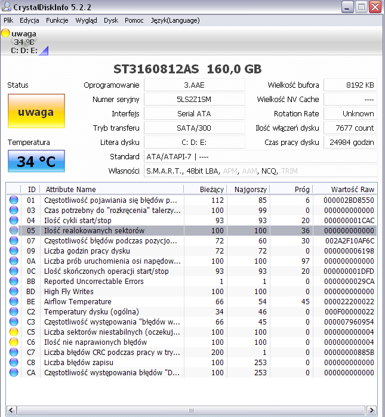Viewport: 385px width, 417px height.
Task: Open the Pomoc menu
Action: pyautogui.click(x=134, y=20)
